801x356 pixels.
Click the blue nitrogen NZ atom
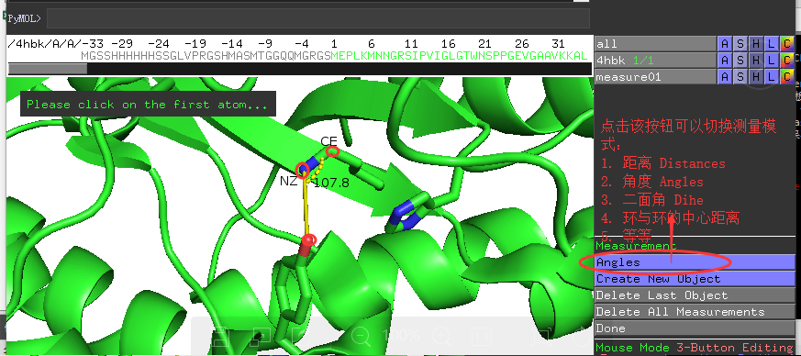pyautogui.click(x=303, y=169)
